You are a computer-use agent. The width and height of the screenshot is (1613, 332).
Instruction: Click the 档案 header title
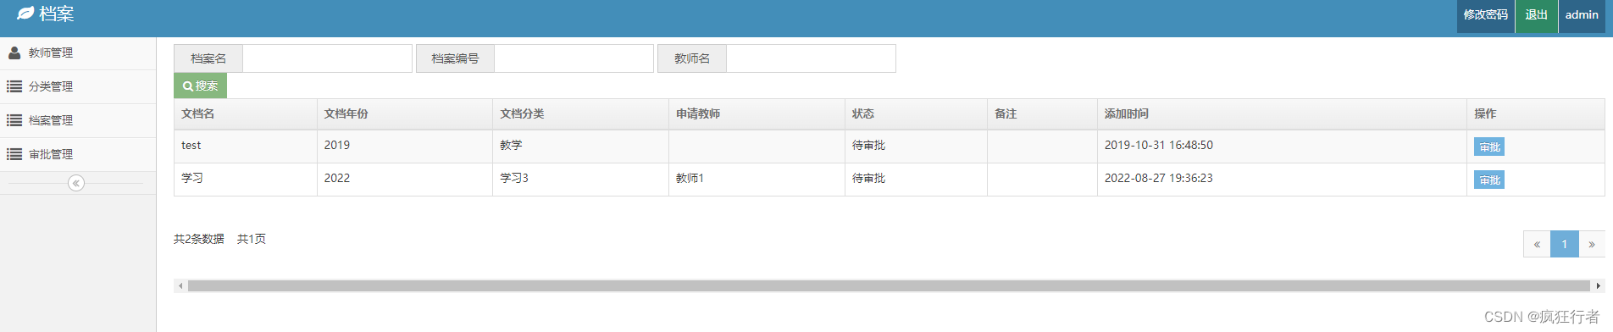[x=57, y=14]
